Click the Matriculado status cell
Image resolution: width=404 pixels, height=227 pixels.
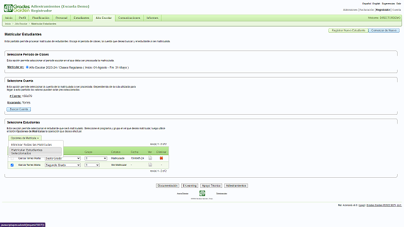point(118,158)
